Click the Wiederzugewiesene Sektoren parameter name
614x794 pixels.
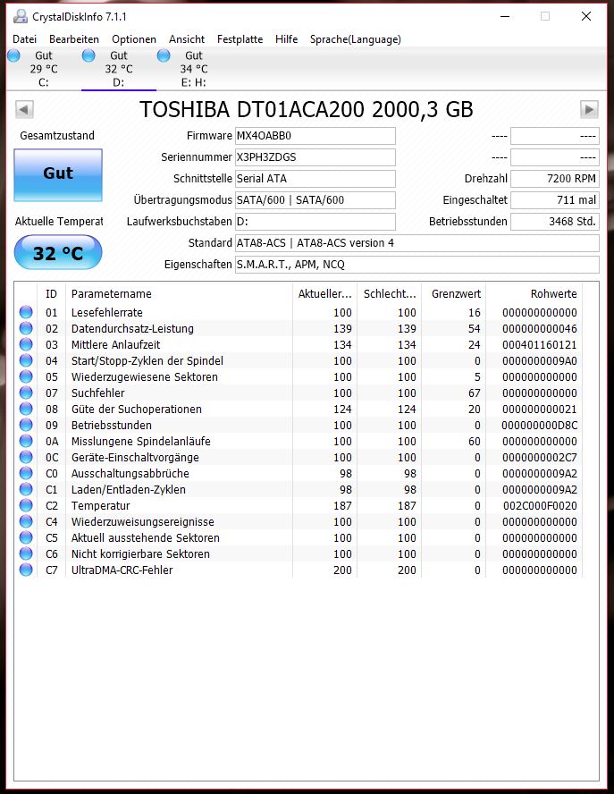click(x=144, y=376)
